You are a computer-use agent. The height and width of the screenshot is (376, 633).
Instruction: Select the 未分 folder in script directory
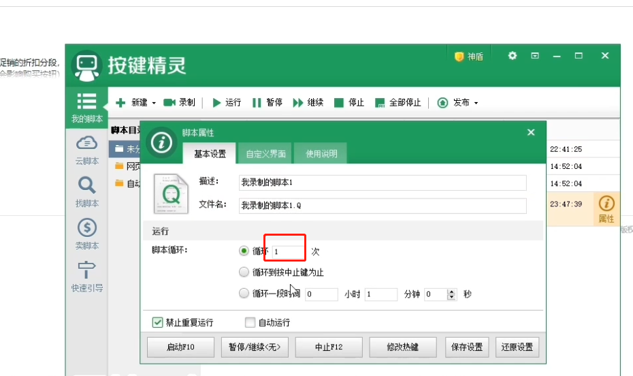point(125,148)
